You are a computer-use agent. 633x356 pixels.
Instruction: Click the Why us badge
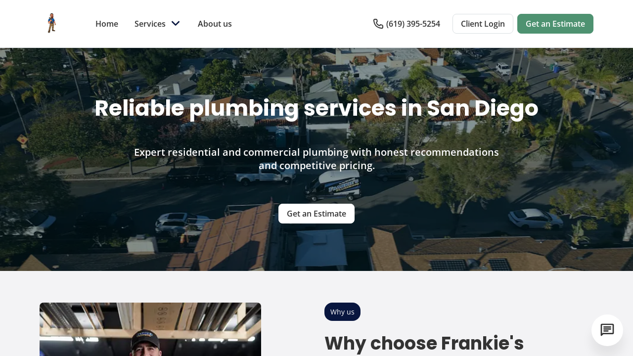[342, 312]
